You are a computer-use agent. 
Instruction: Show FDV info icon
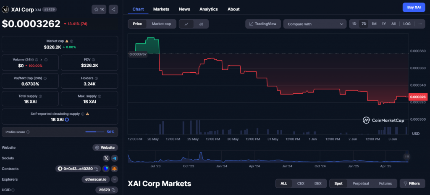[94, 60]
